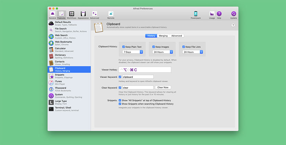Expand the 7 Days plain text dropdown
Viewport: 286px width, 145px height.
tap(133, 52)
